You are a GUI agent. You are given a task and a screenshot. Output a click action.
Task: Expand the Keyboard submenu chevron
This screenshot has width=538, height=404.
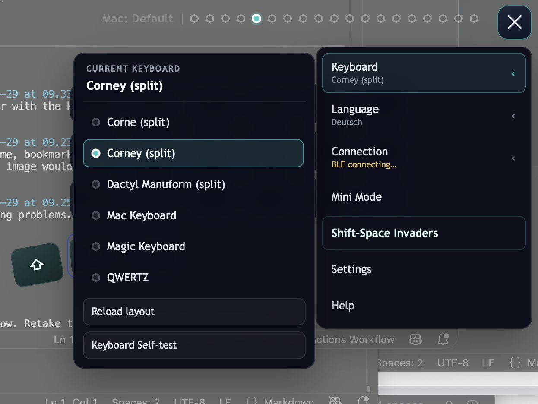[x=513, y=73]
